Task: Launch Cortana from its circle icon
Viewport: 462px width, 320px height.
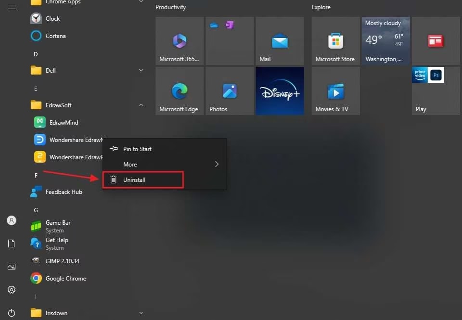Action: [x=36, y=36]
